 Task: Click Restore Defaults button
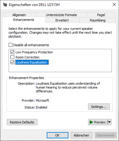click(x=22, y=122)
